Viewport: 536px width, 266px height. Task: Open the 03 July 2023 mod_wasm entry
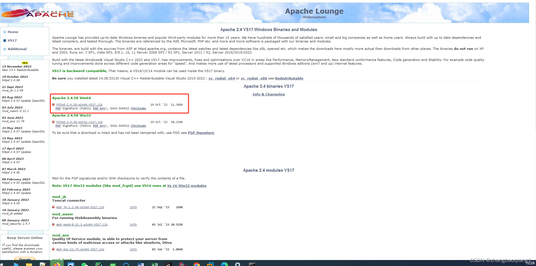tap(15, 109)
